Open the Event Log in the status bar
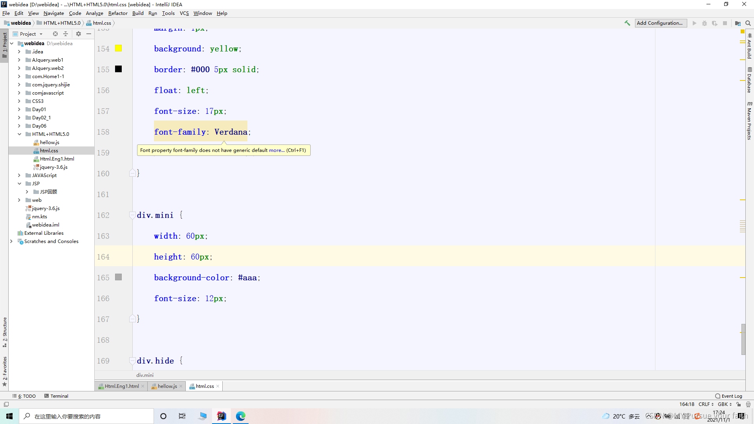Viewport: 754px width, 424px height. tap(729, 396)
